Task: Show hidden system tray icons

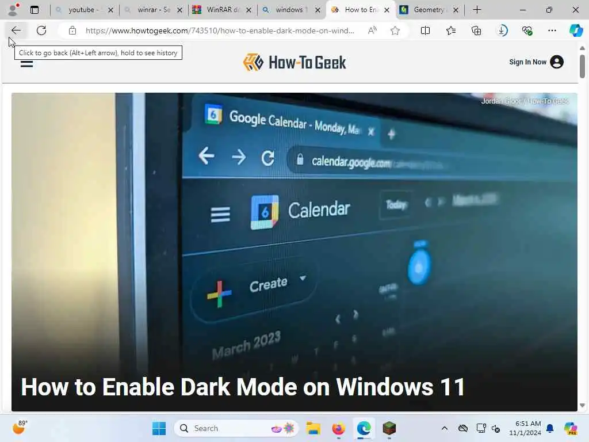Action: (445, 428)
